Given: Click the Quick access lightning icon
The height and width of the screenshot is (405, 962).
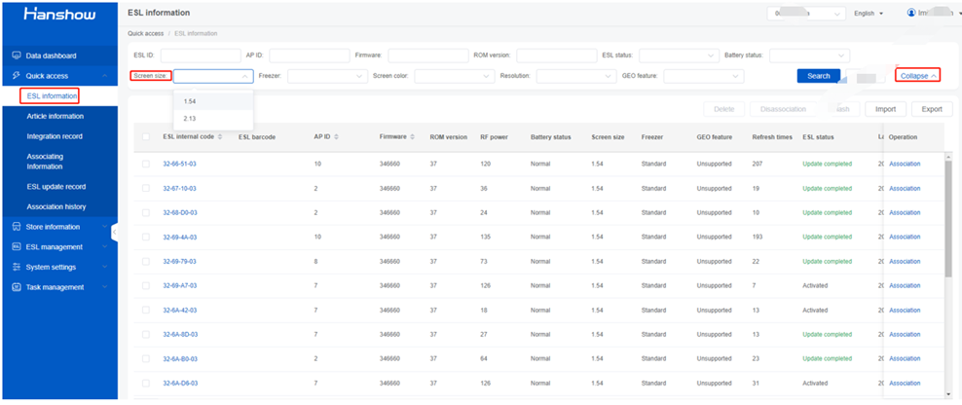Looking at the screenshot, I should pos(17,76).
